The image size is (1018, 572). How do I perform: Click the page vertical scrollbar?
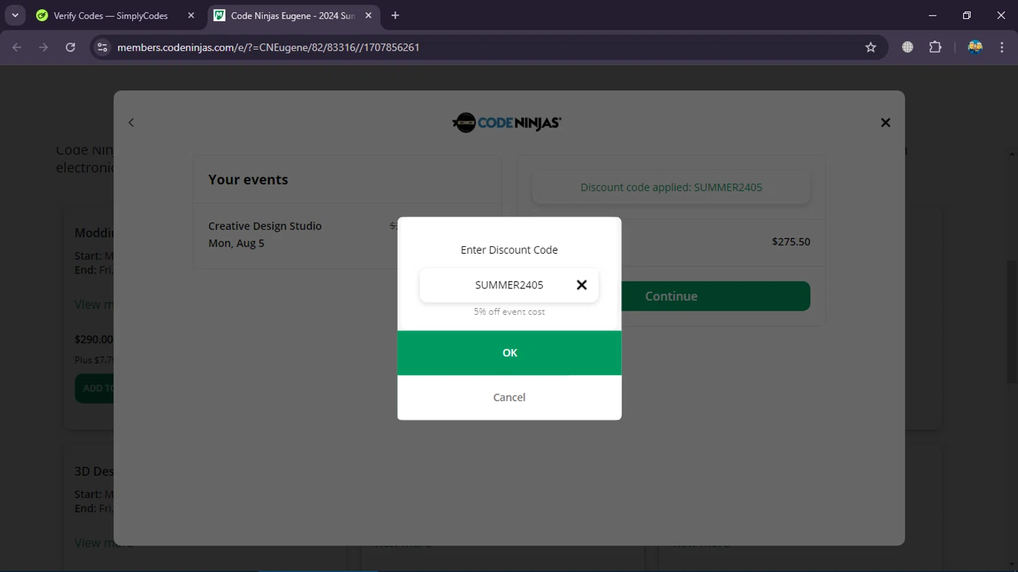1012,322
